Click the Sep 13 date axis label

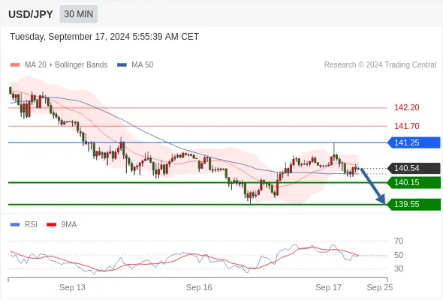(72, 287)
